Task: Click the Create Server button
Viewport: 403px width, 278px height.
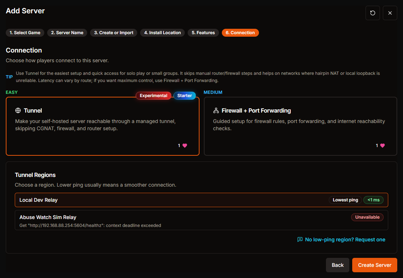Action: [x=375, y=265]
